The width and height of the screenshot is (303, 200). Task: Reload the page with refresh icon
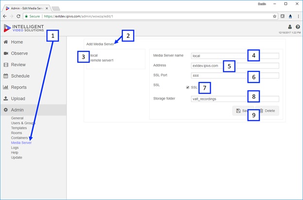point(18,17)
